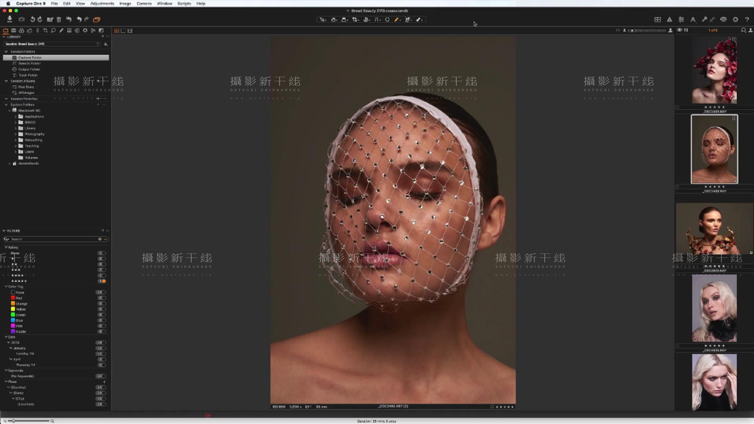Open the Output gear tool tab
Viewport: 754px width, 424px height.
tap(85, 30)
